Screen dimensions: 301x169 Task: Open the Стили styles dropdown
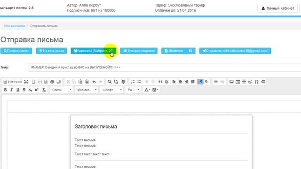(62, 90)
